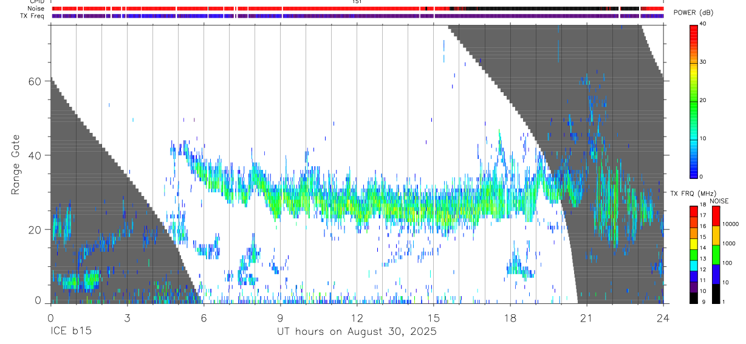This screenshot has height=344, width=746.
Task: Click the yellow 14-15 MHz TX FRQ swatch
Action: coord(694,243)
